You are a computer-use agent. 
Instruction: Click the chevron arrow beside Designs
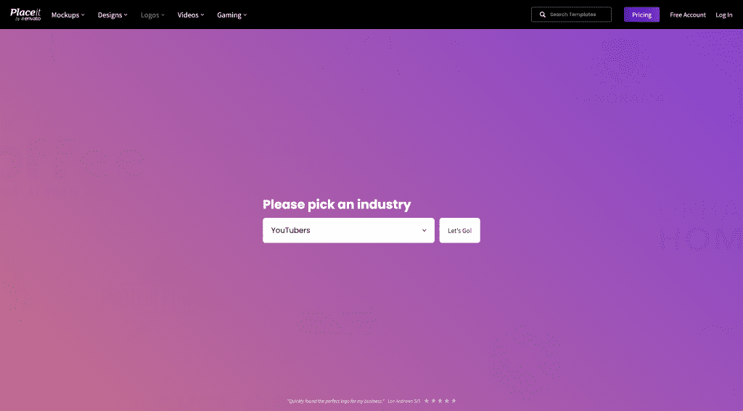(x=126, y=15)
